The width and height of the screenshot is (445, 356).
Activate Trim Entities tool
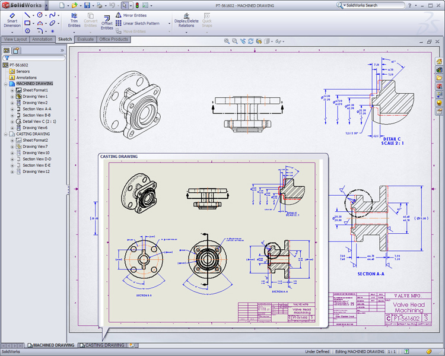coord(74,20)
